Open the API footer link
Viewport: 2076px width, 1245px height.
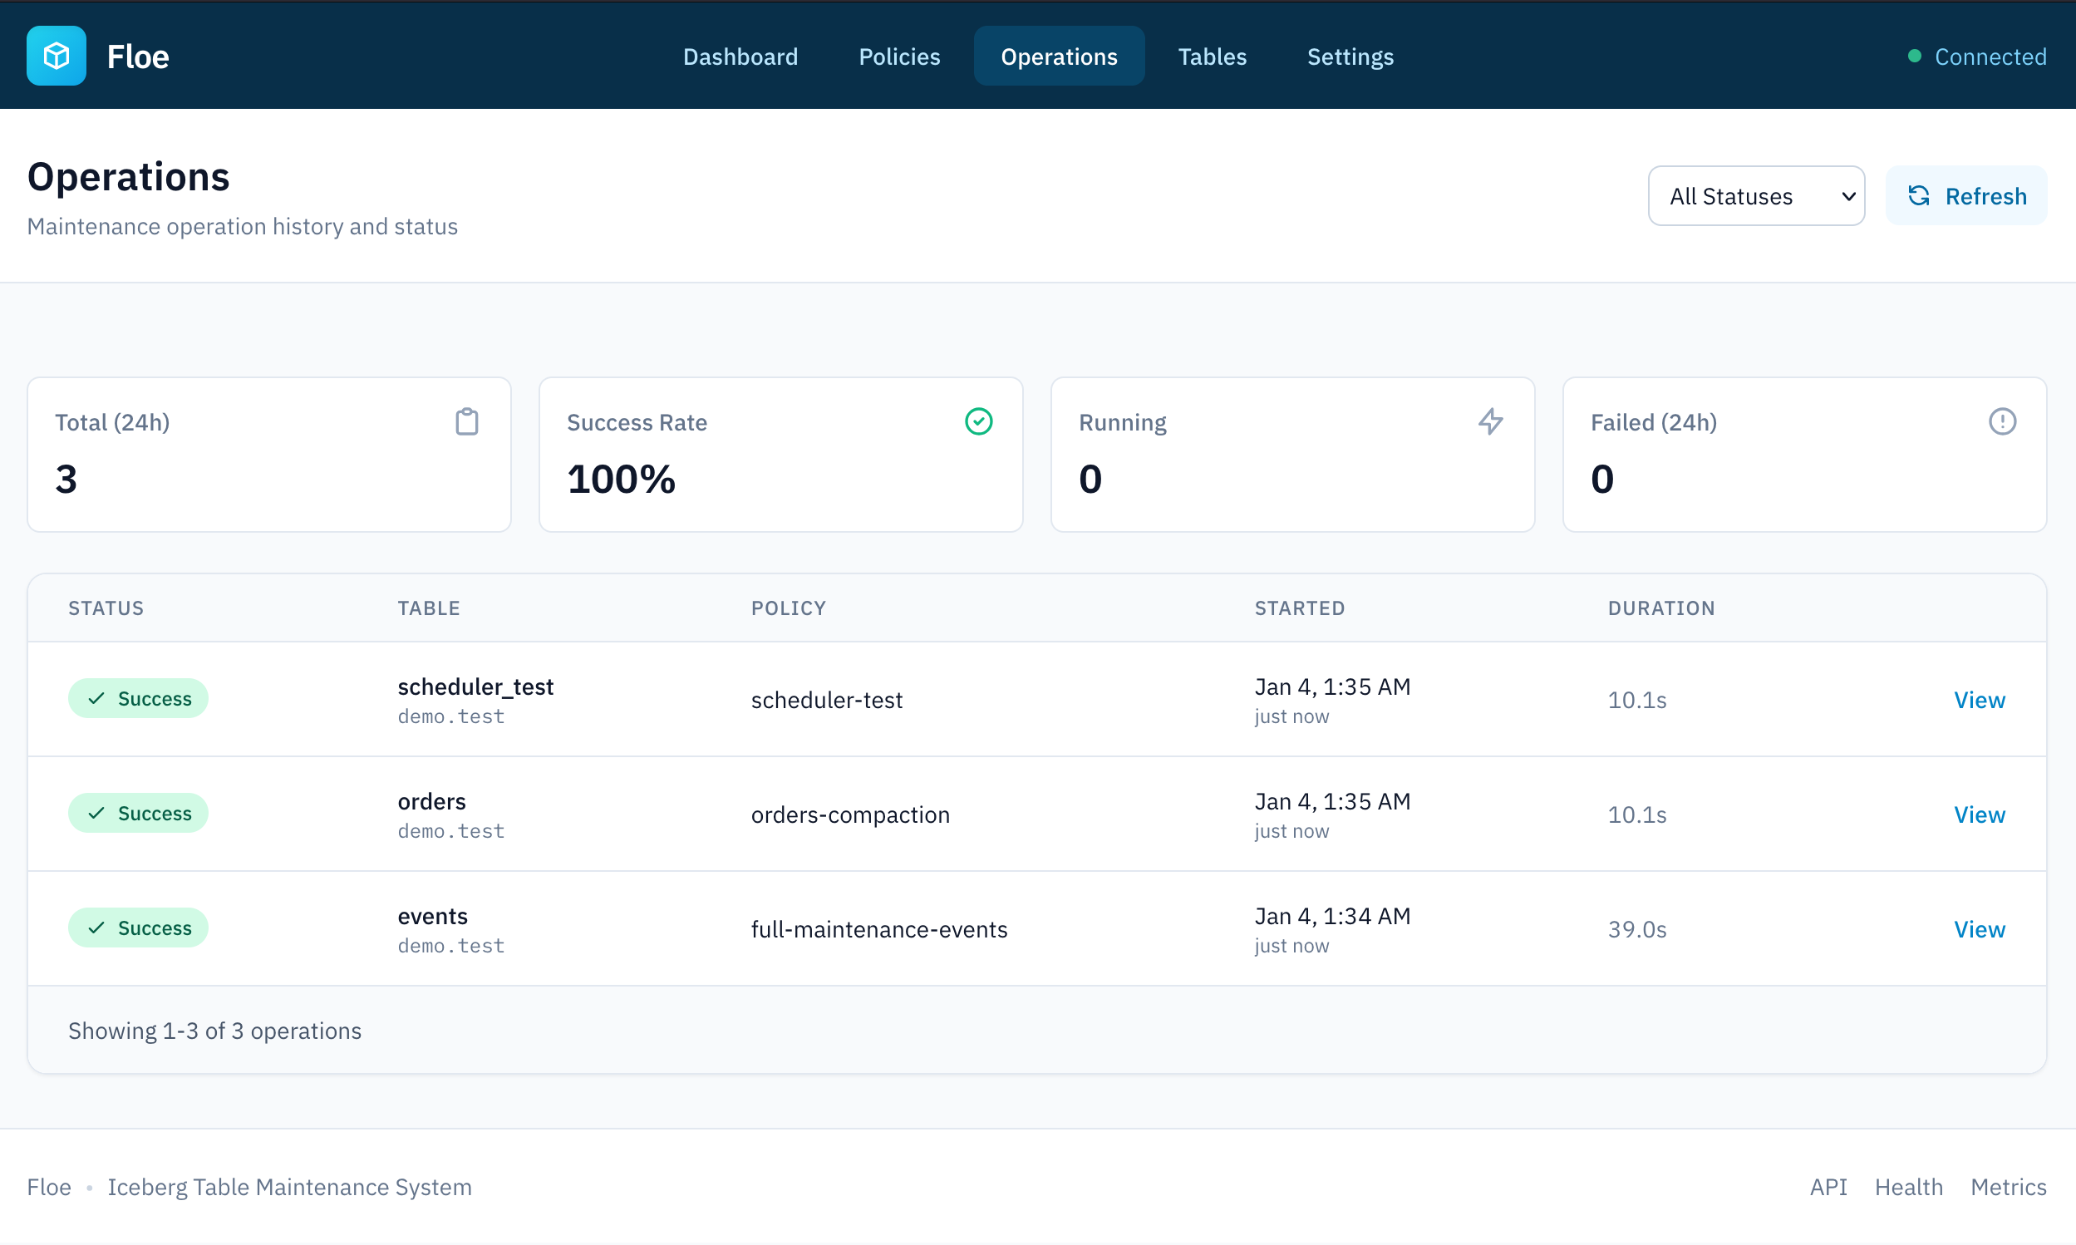(1828, 1187)
